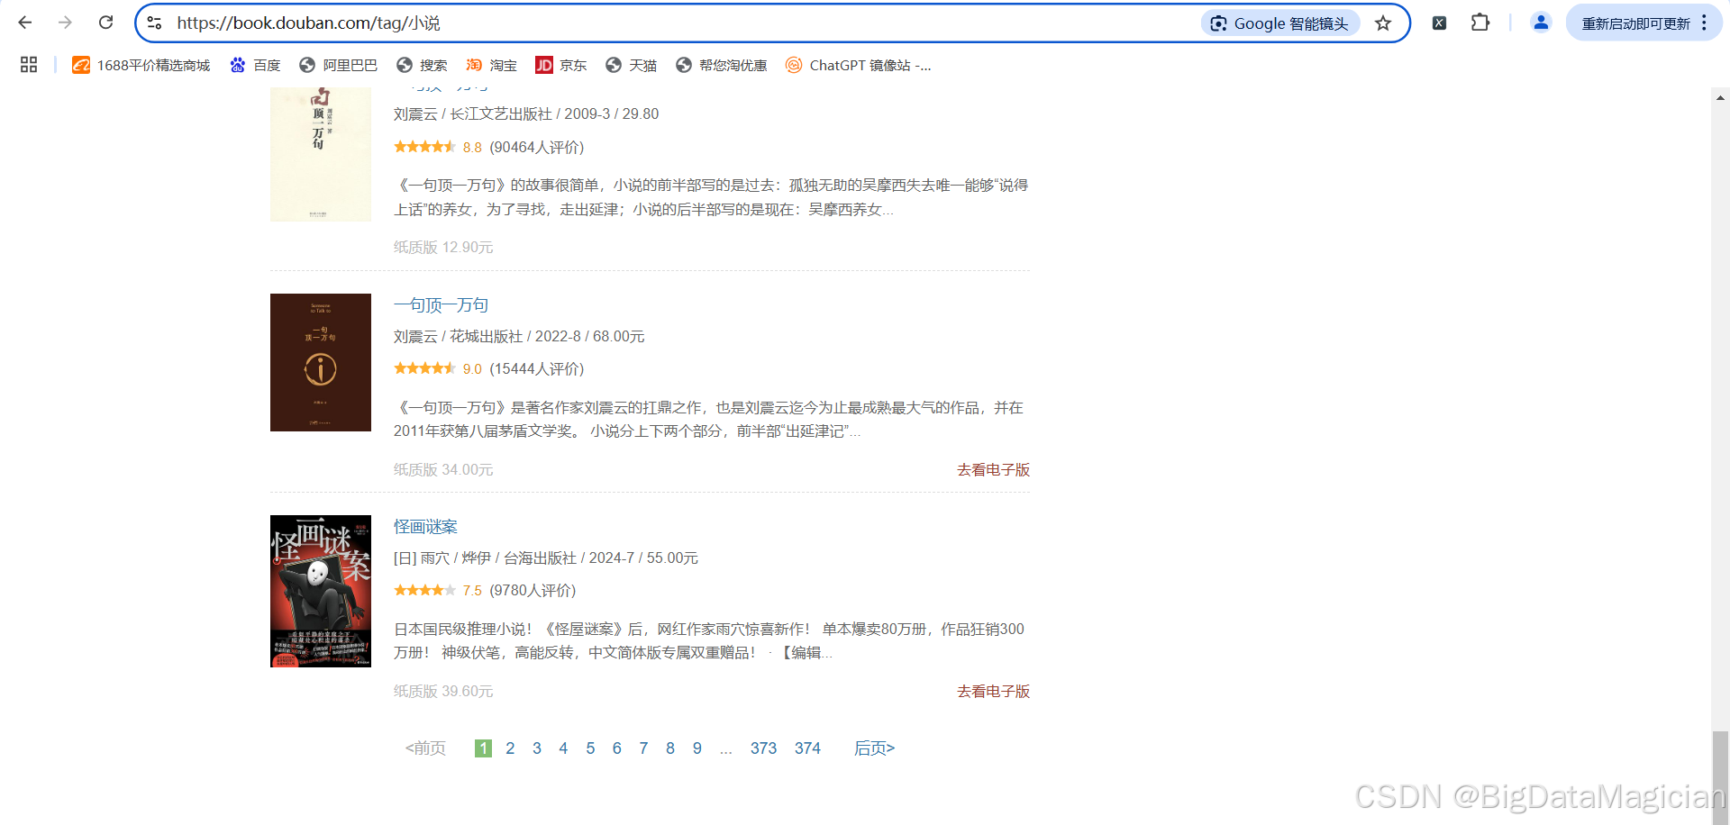Open 京东 bookmark

pyautogui.click(x=560, y=65)
